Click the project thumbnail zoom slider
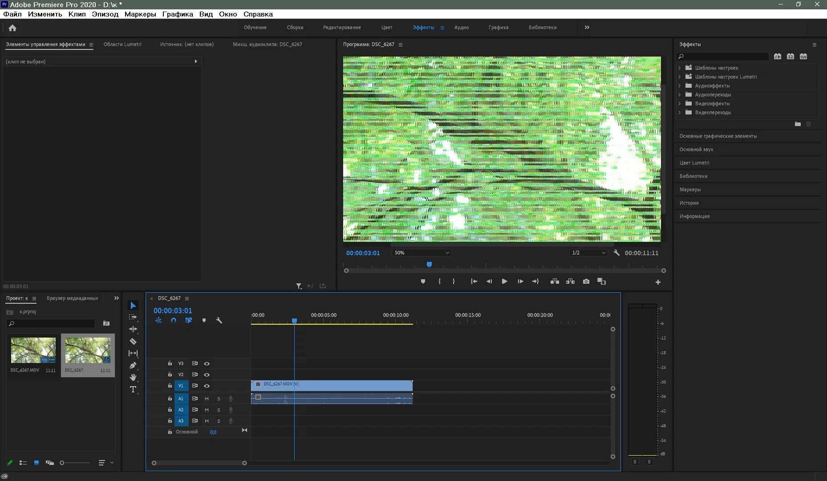Viewport: 827px width, 481px height. [62, 463]
